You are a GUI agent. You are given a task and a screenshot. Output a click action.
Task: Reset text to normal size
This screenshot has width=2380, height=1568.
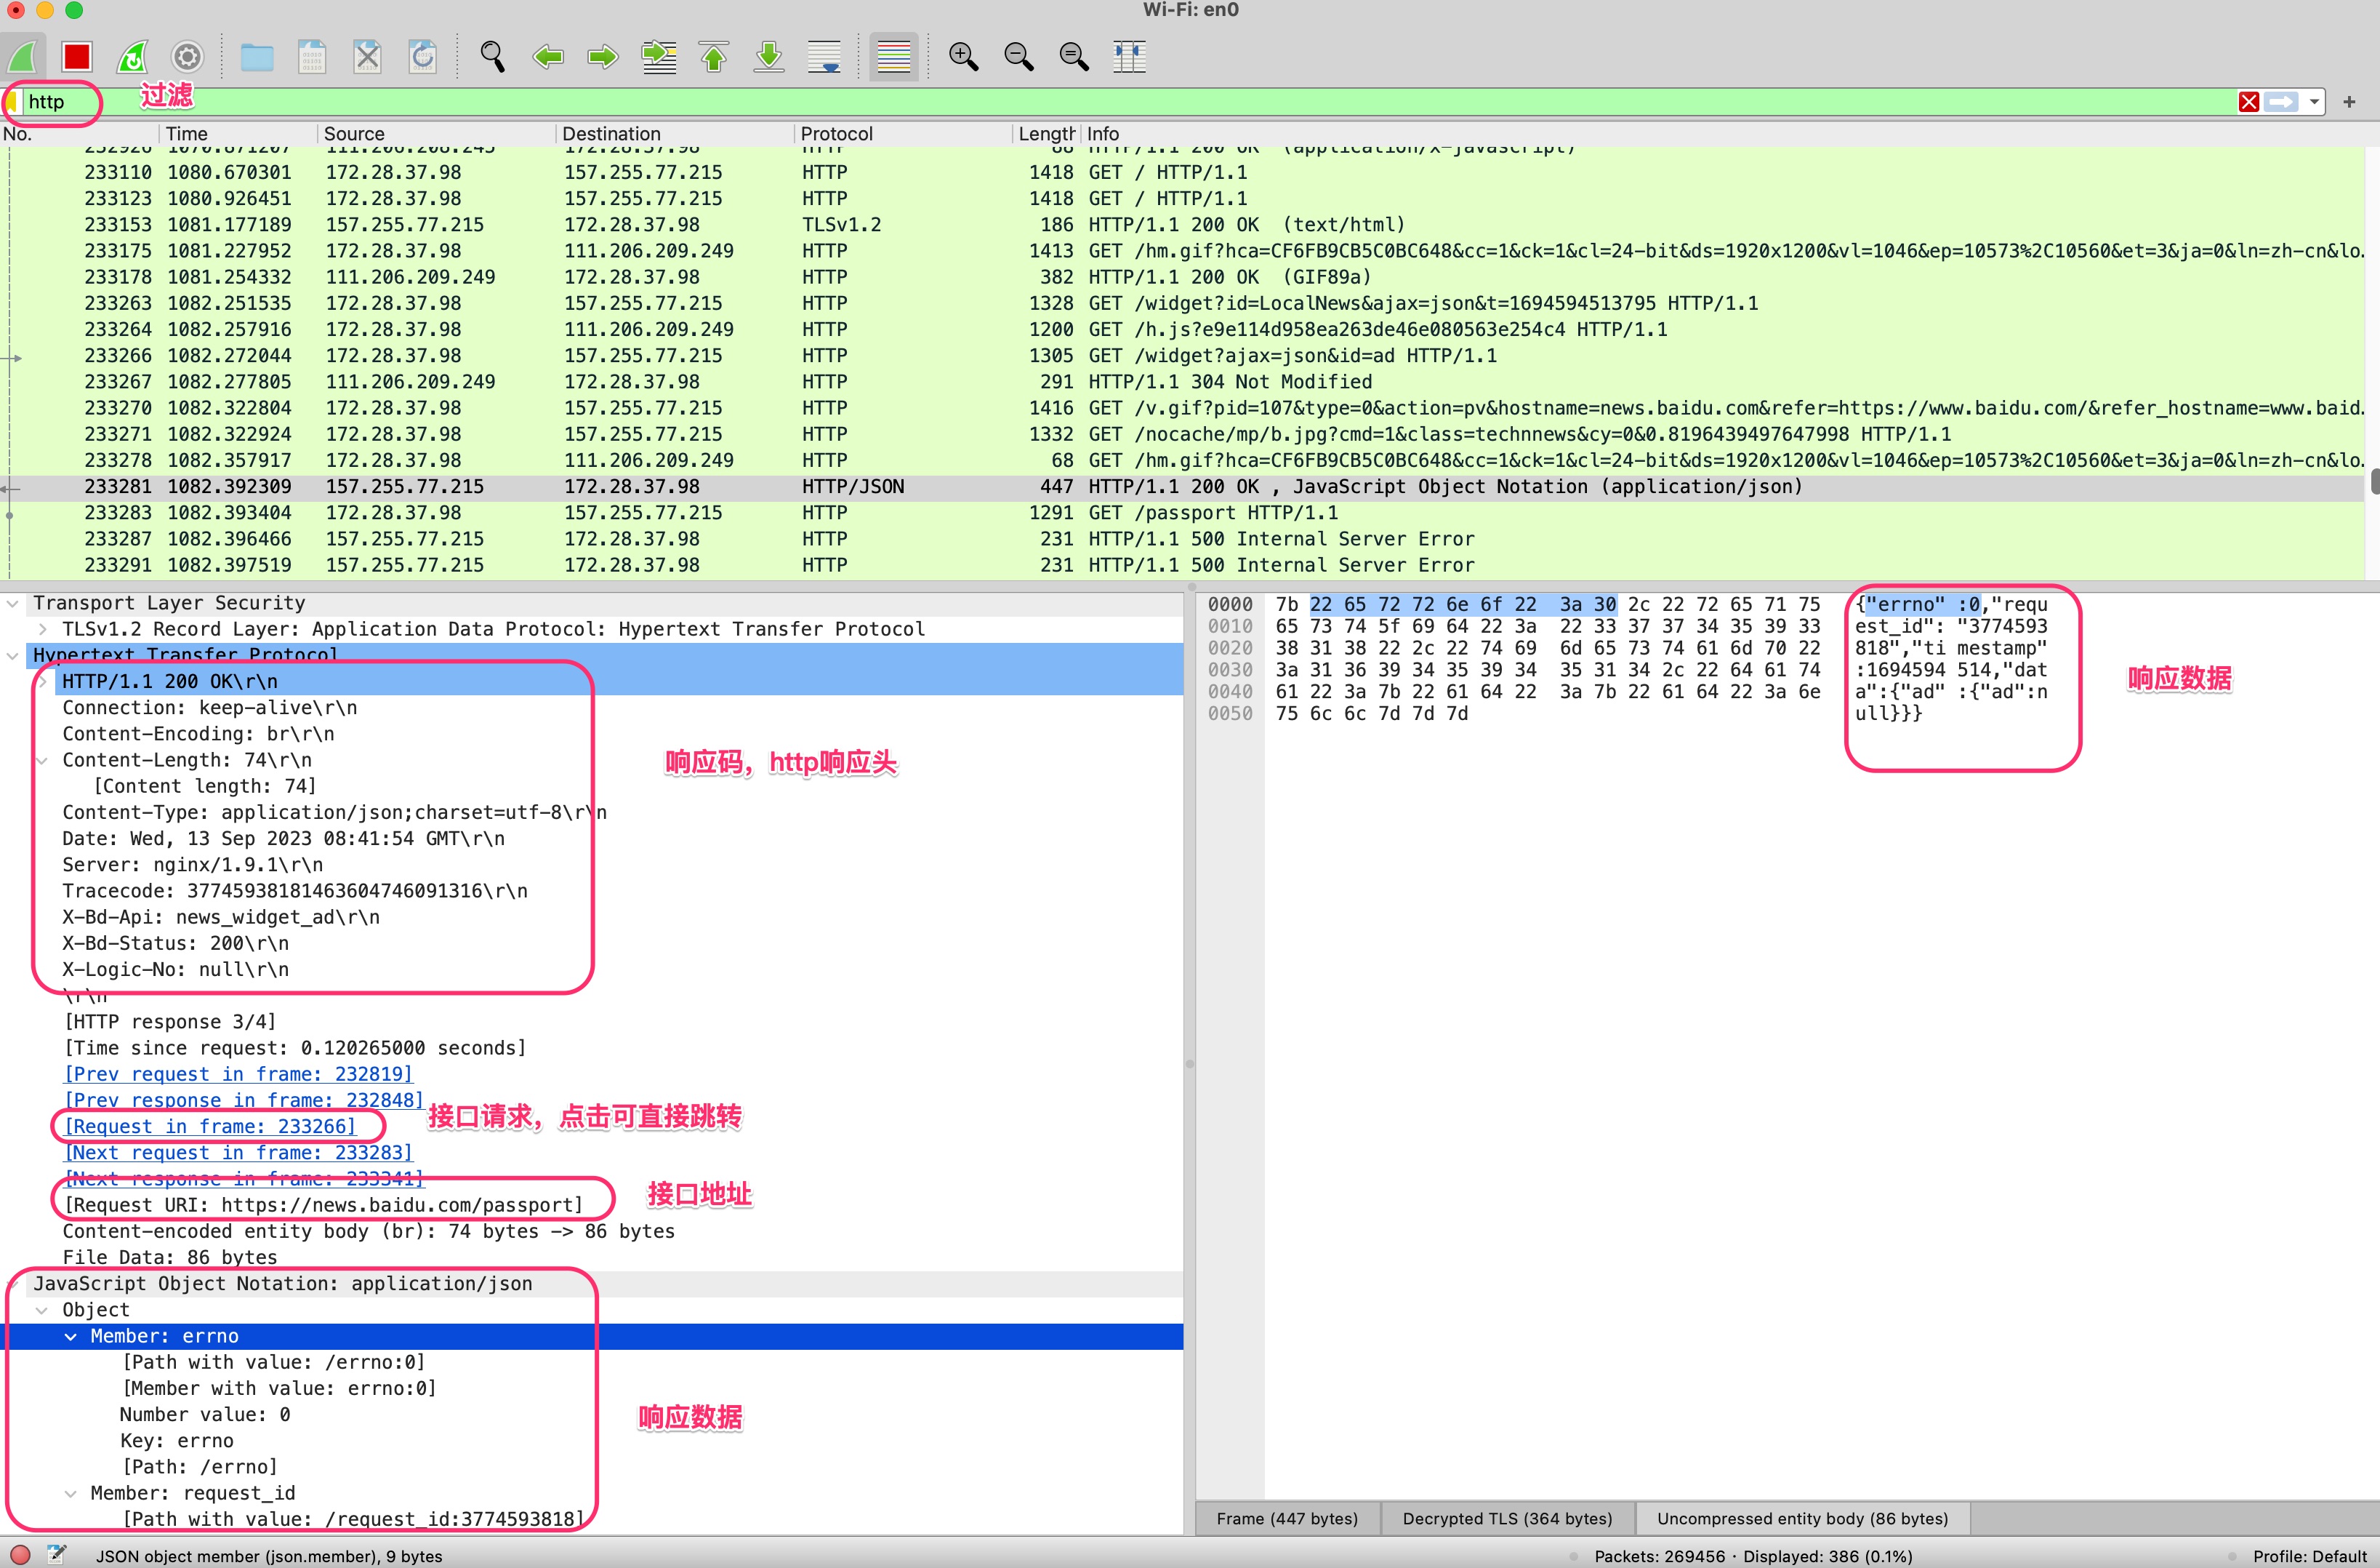[x=1074, y=56]
